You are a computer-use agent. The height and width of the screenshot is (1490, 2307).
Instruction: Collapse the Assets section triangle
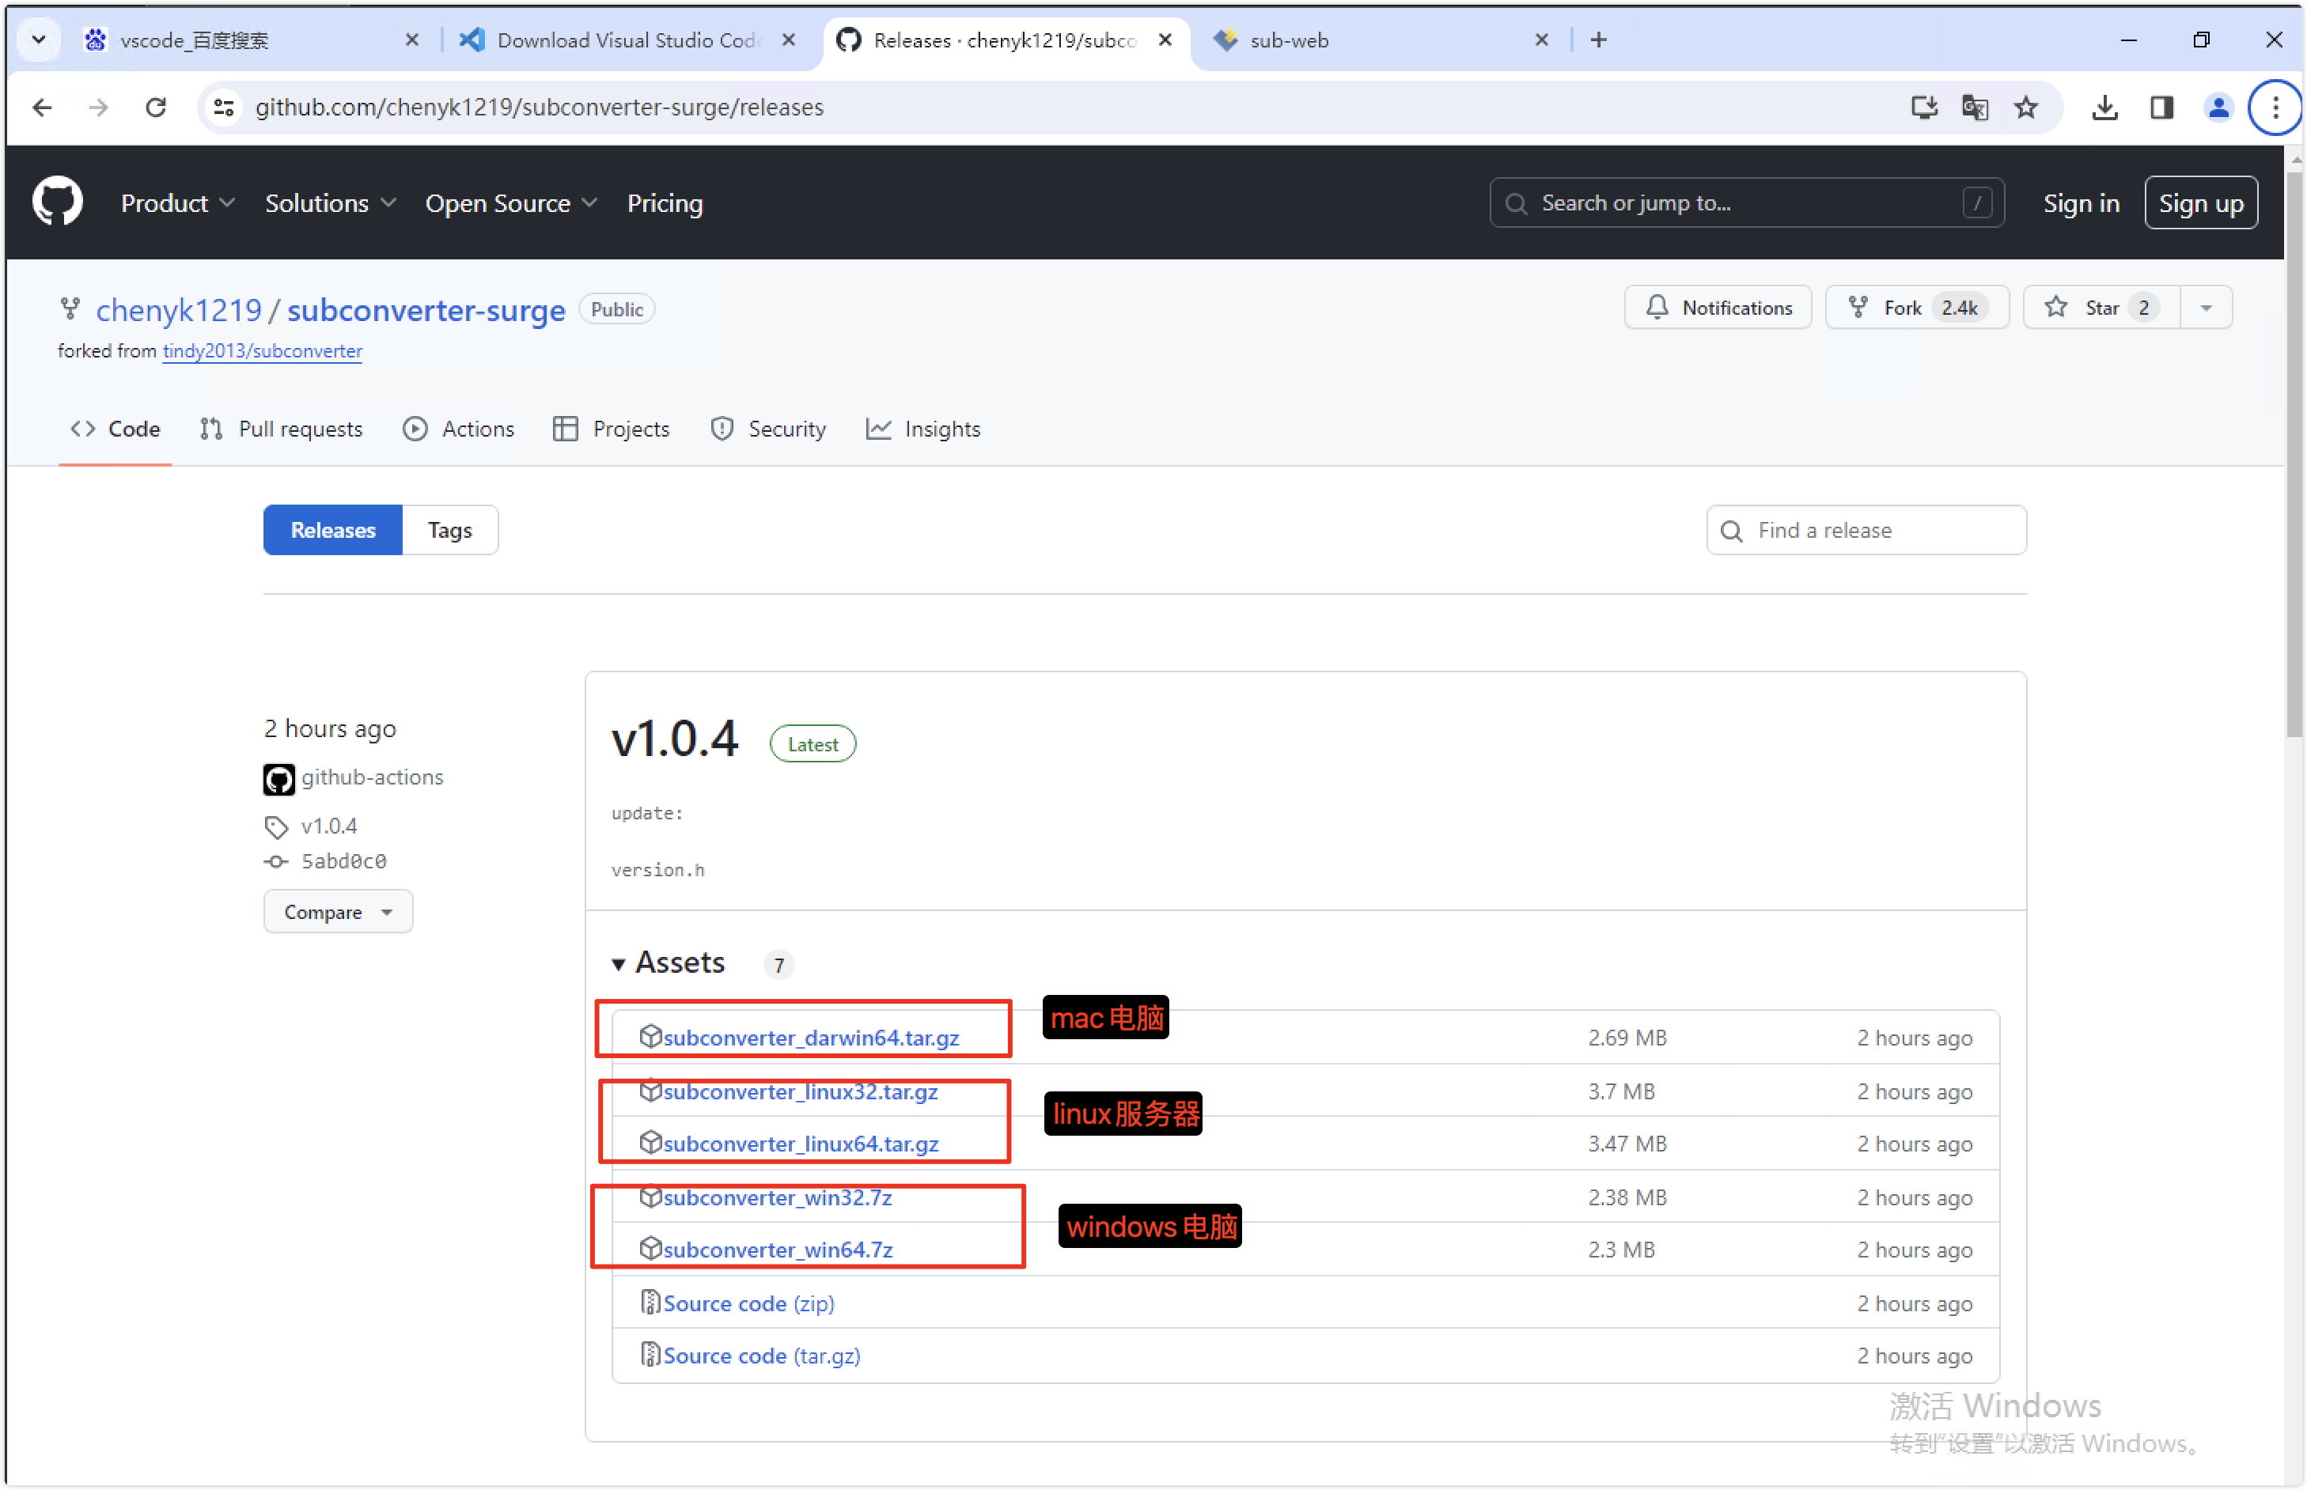coord(619,963)
